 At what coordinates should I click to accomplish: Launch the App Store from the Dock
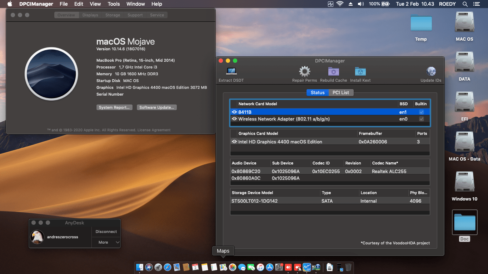coord(269,267)
